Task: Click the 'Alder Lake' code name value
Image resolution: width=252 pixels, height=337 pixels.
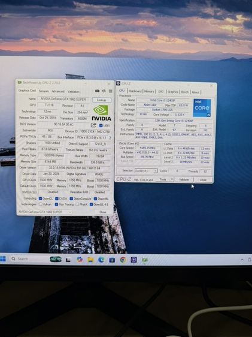Action: 150,105
